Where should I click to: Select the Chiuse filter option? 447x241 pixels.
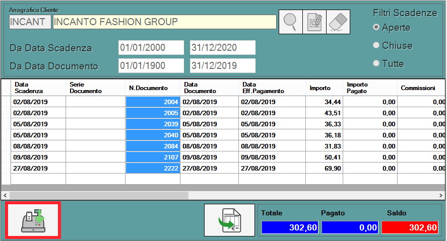click(376, 45)
